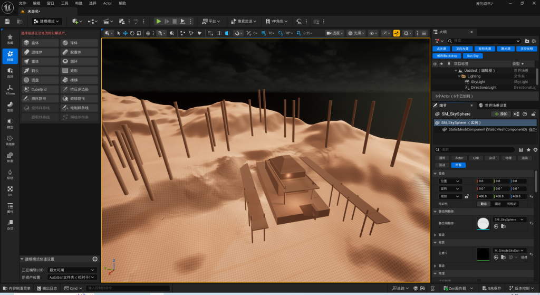Collapse the Lighting folder in outliner
Image resolution: width=540 pixels, height=295 pixels.
(459, 76)
